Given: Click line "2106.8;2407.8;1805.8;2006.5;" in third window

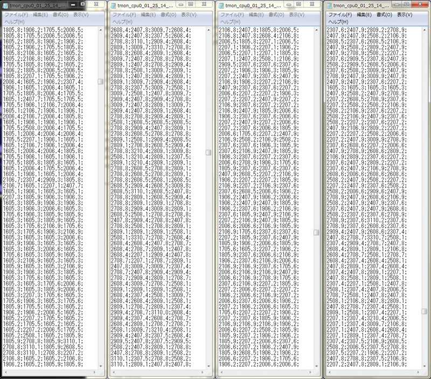Looking at the screenshot, I should [259, 30].
